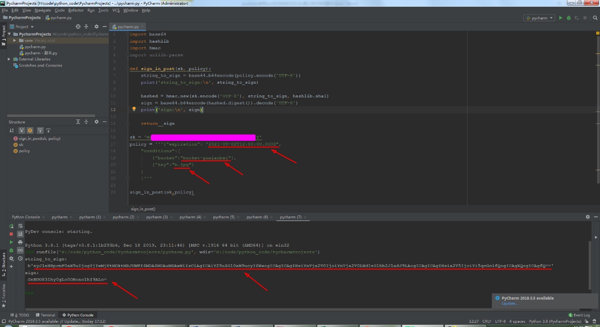Hide the Structure panel with minus icon
This screenshot has height=327, width=600.
tap(105, 122)
